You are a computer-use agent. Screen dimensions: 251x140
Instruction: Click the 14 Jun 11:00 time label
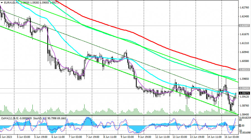click(x=214, y=137)
